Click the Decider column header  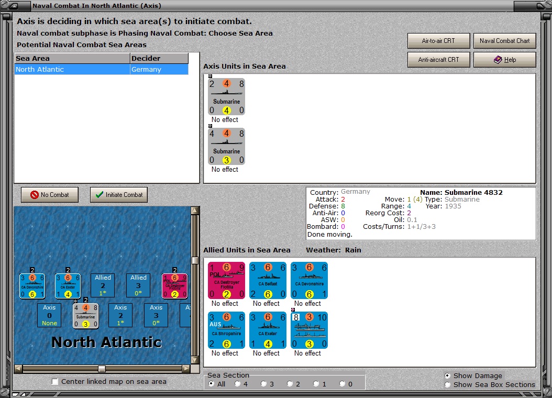[x=159, y=59]
